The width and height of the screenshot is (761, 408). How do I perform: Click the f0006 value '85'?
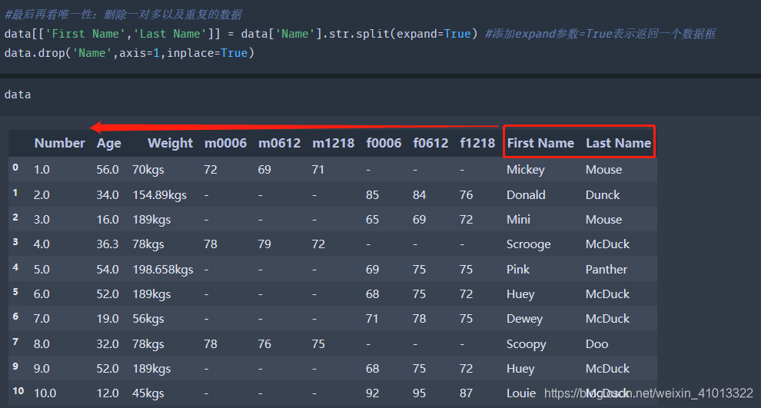[x=372, y=195]
